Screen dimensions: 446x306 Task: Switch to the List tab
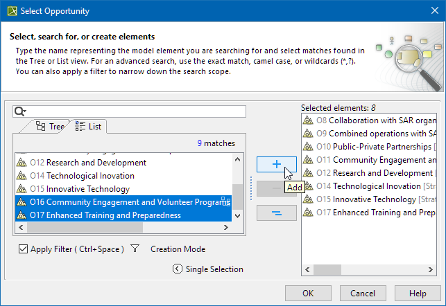(88, 127)
